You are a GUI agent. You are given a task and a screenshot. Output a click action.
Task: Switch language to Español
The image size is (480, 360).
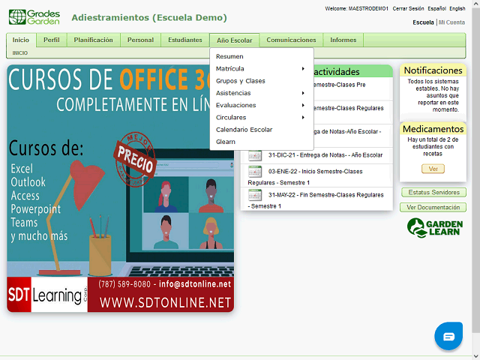[x=436, y=8]
